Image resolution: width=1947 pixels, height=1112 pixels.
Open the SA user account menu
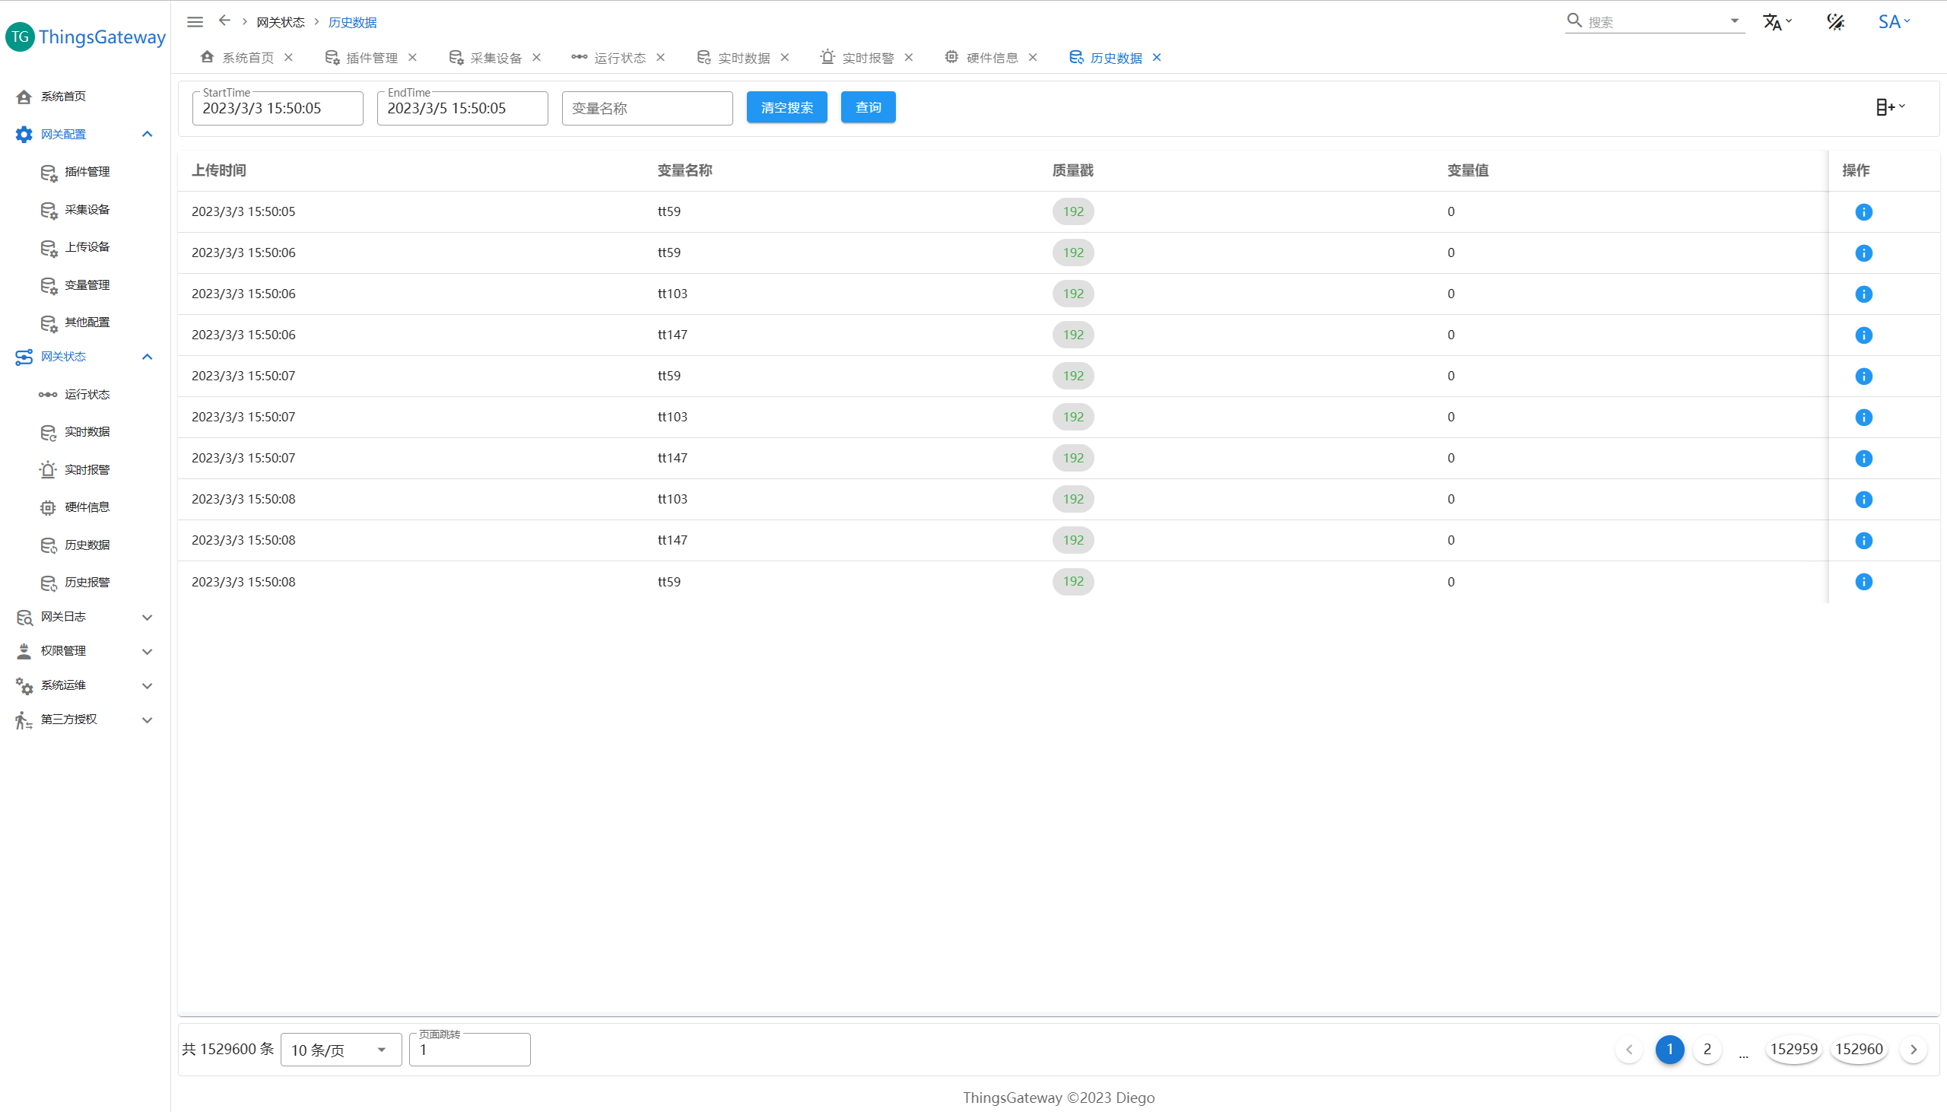tap(1894, 22)
